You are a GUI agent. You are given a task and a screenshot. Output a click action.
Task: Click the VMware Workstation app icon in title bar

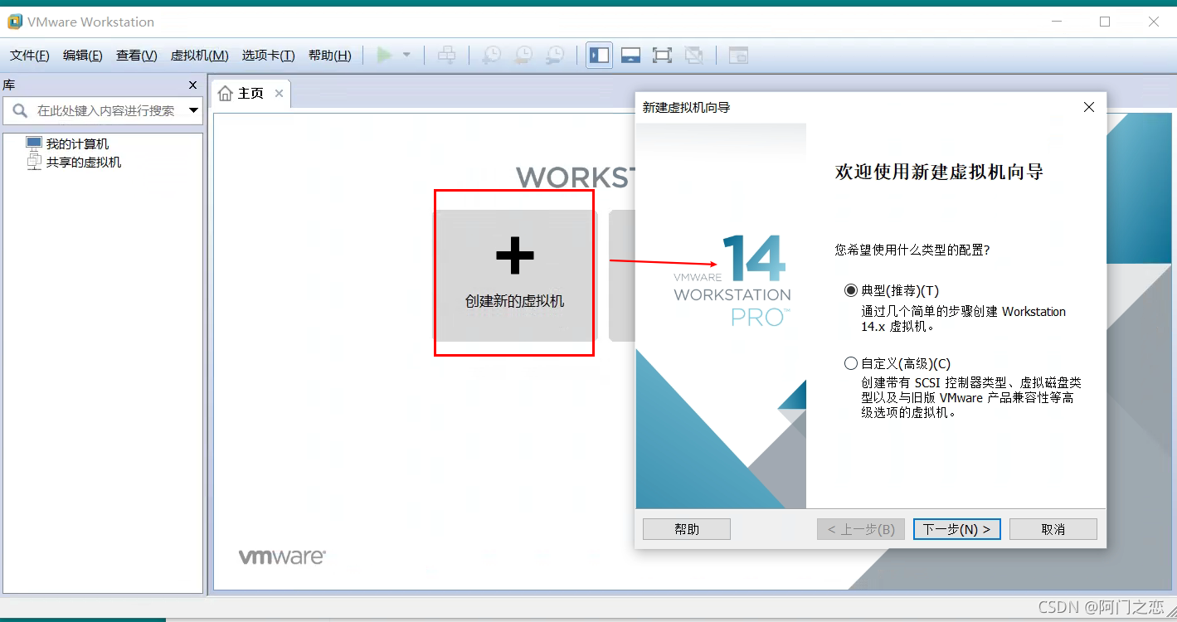pos(14,22)
